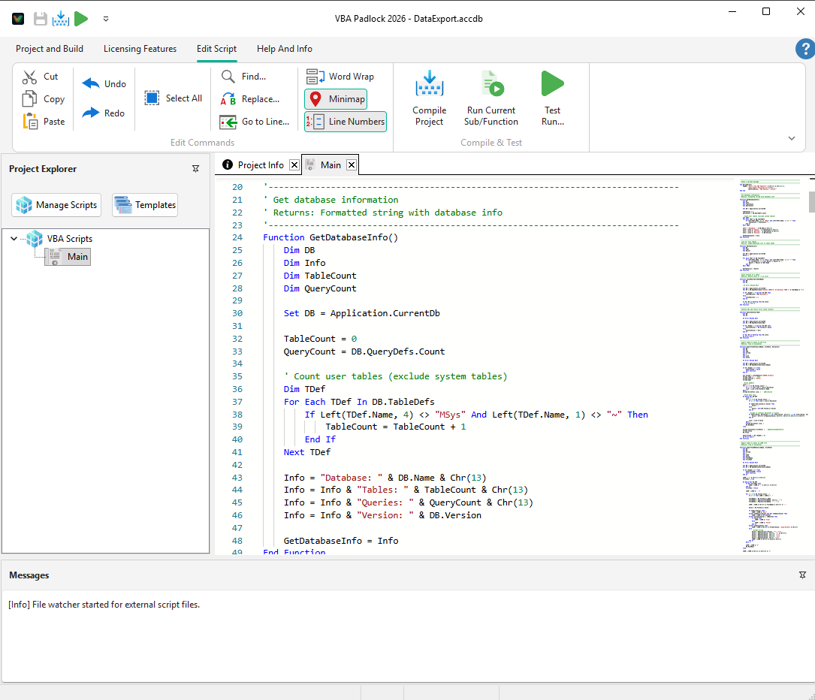Toggle the Minimap display
The height and width of the screenshot is (700, 815).
(x=335, y=98)
